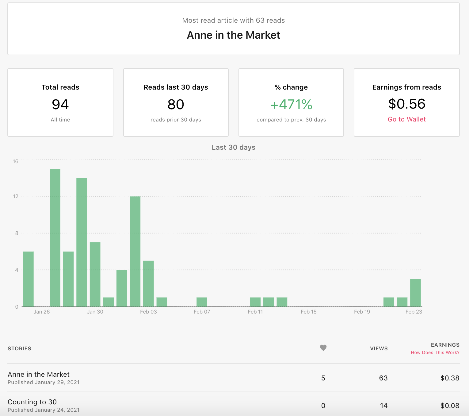
Task: Click the Last 30 days chart title
Action: pyautogui.click(x=234, y=147)
